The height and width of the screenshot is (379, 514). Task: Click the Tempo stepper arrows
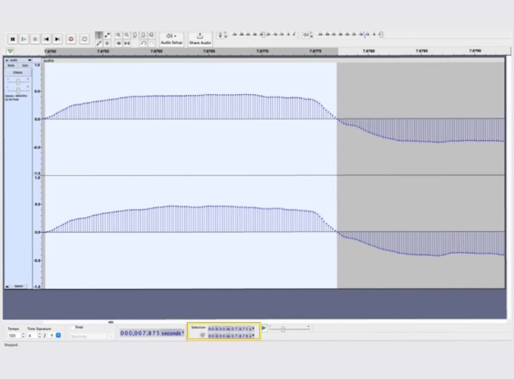23,335
